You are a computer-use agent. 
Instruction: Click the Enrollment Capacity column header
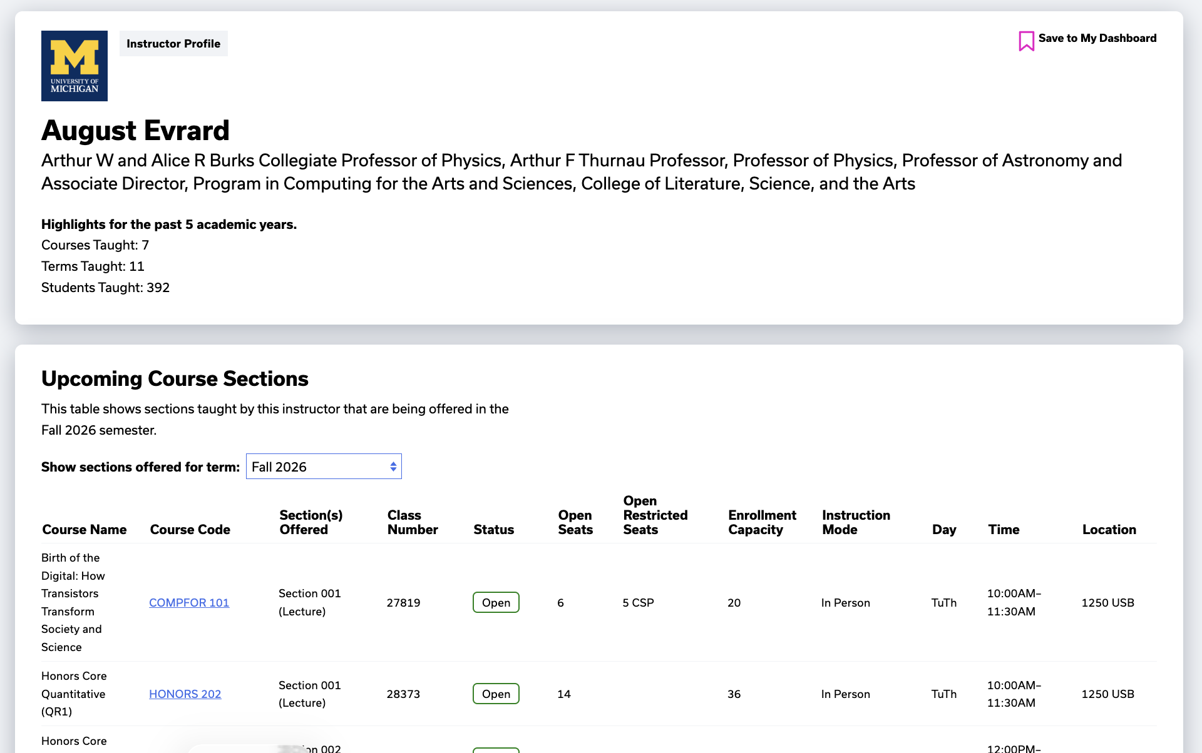coord(763,522)
